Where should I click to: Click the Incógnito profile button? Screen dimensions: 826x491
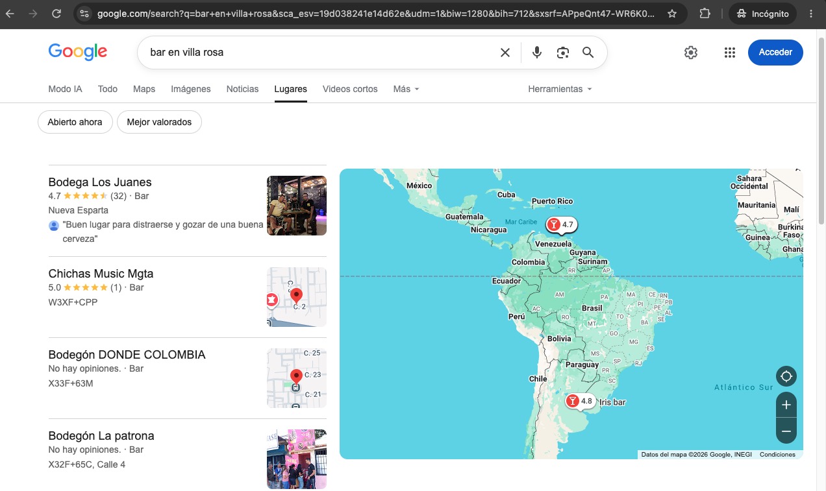click(763, 14)
